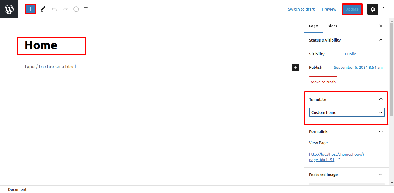Click the Update button
The image size is (394, 193).
(352, 9)
